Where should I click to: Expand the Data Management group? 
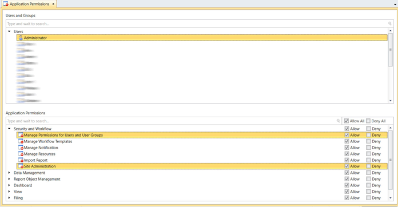click(x=9, y=173)
